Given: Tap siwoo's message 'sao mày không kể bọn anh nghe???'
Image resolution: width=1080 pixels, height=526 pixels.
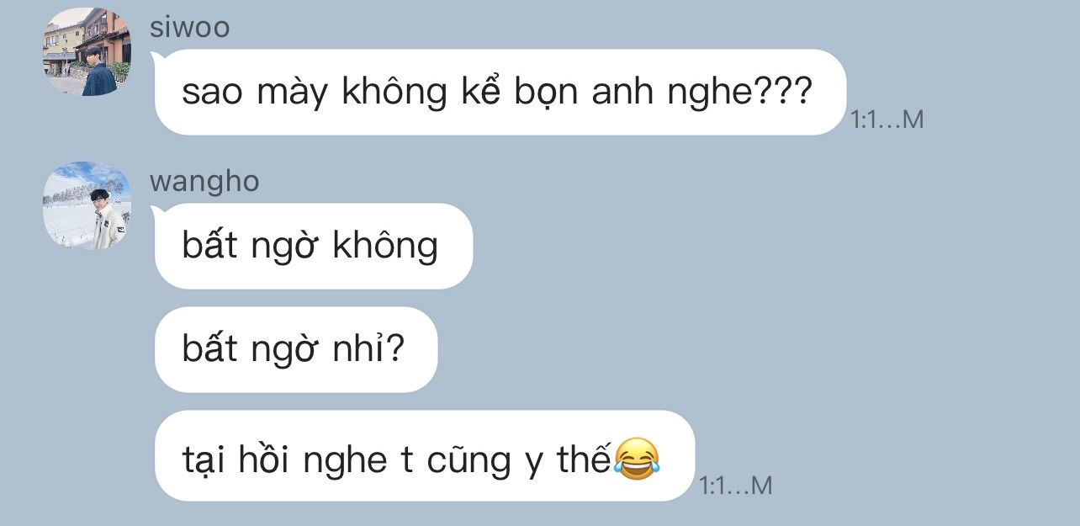Looking at the screenshot, I should (500, 92).
